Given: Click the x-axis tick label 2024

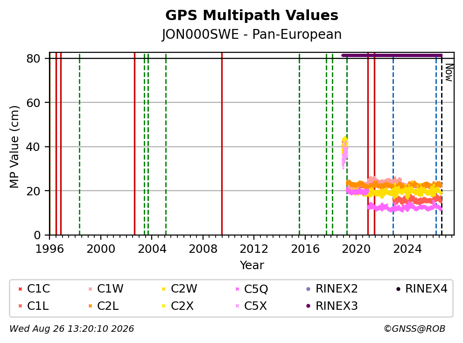Looking at the screenshot, I should (407, 249).
